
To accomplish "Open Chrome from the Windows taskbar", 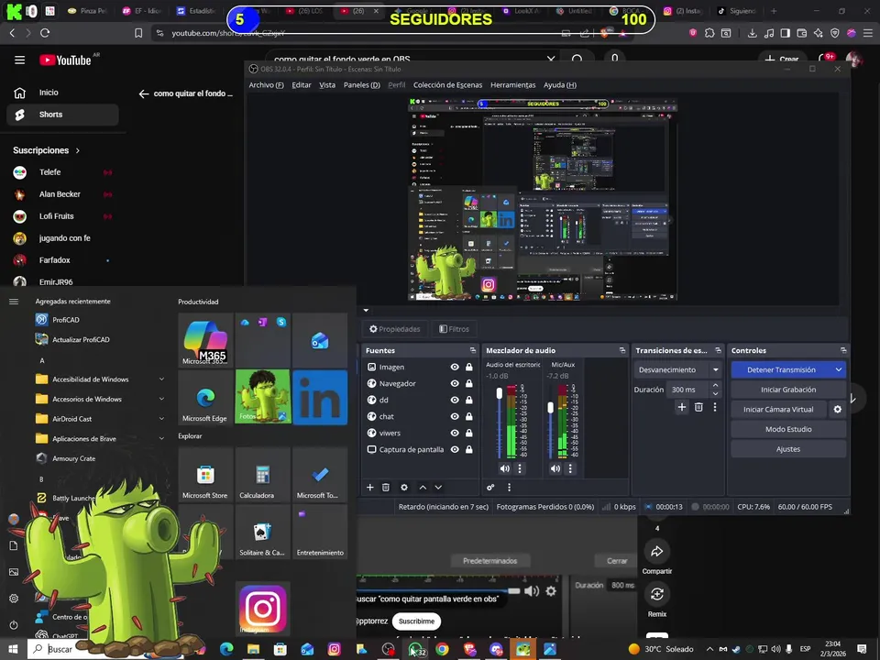I will coord(442,649).
